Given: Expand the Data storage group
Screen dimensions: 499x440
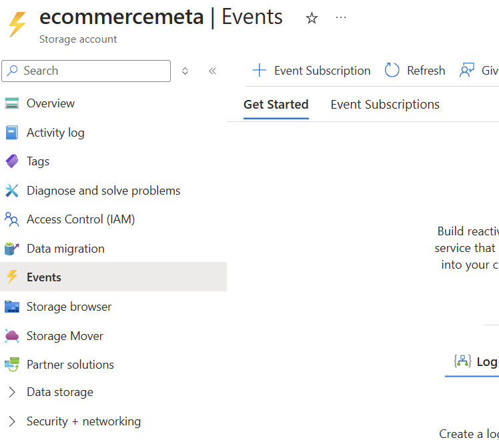Looking at the screenshot, I should (12, 392).
